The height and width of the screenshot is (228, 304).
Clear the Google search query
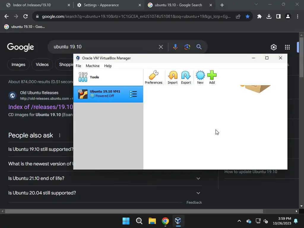coord(161,47)
